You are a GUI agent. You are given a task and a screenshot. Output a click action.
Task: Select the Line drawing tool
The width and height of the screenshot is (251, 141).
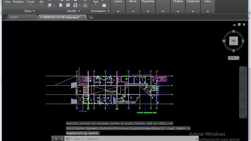coord(7,2)
